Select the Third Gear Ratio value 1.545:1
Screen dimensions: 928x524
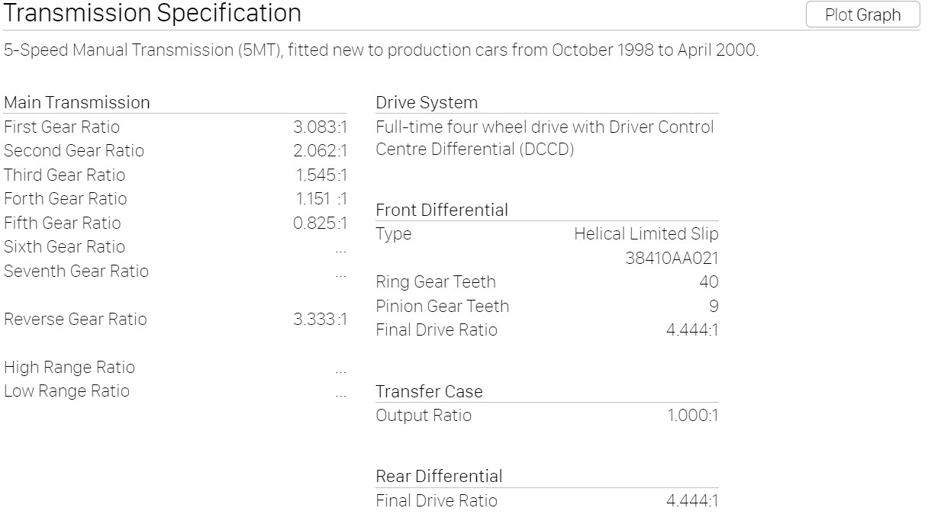click(321, 175)
